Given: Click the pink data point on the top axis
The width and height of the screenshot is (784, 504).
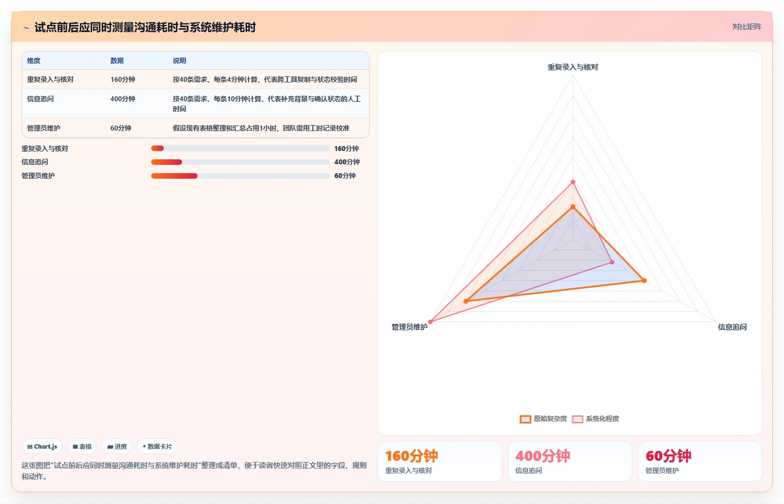Looking at the screenshot, I should 573,182.
